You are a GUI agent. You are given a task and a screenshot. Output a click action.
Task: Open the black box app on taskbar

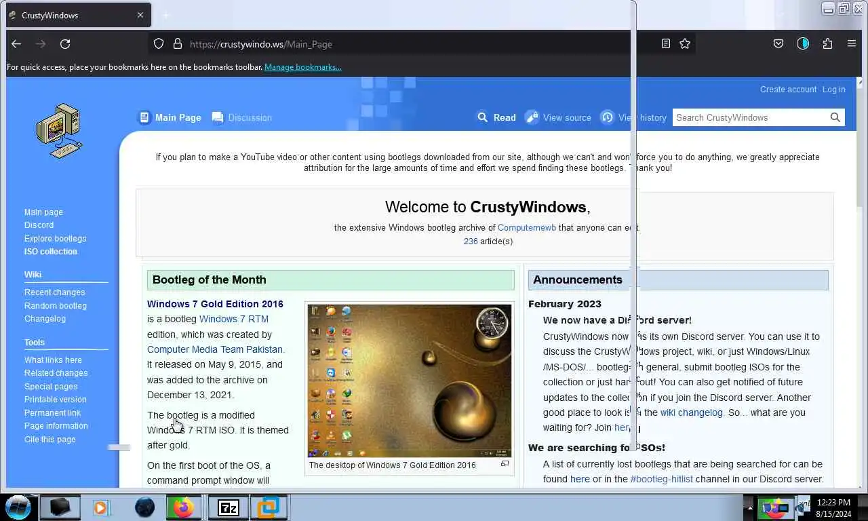[60, 507]
